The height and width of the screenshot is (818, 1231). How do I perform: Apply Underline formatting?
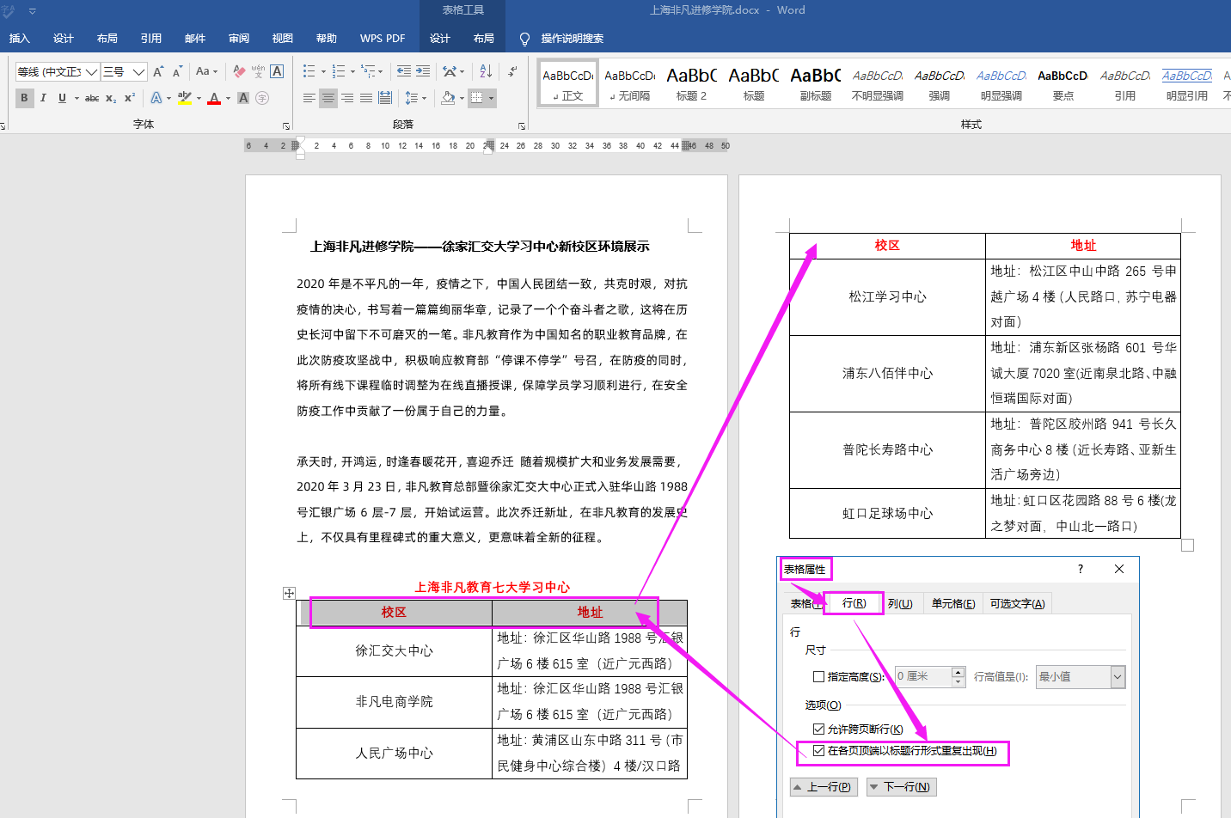62,98
